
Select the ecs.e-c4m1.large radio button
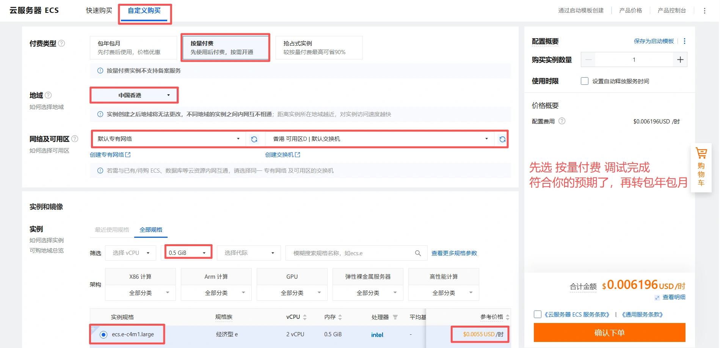click(104, 334)
